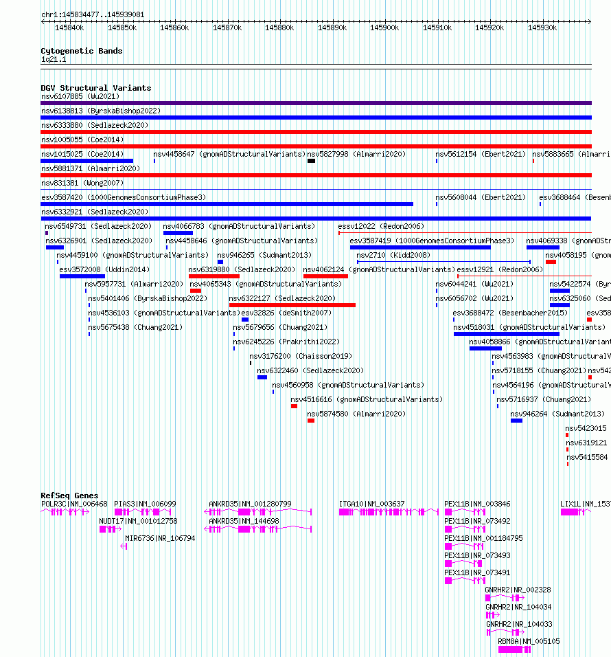Select esv3688472 (Besenbacher2015) variant
Viewport: 611px width, 657px height.
tap(510, 313)
